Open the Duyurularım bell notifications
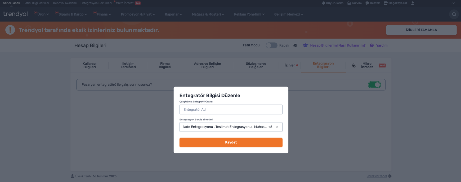 point(333,3)
